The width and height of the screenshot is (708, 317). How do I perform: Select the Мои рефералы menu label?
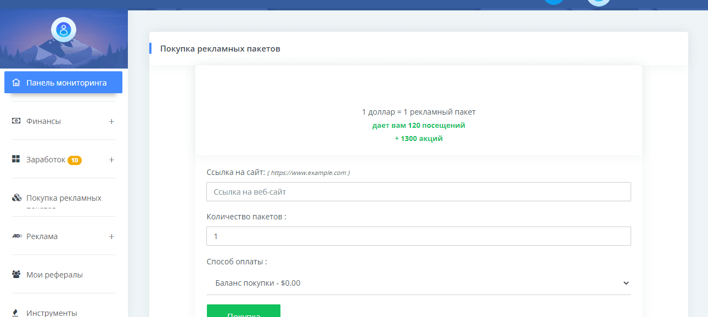(54, 275)
